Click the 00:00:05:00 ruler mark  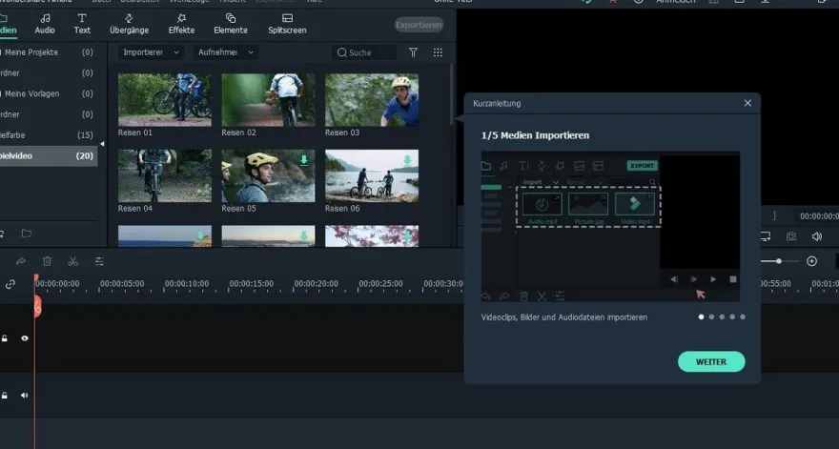click(122, 284)
